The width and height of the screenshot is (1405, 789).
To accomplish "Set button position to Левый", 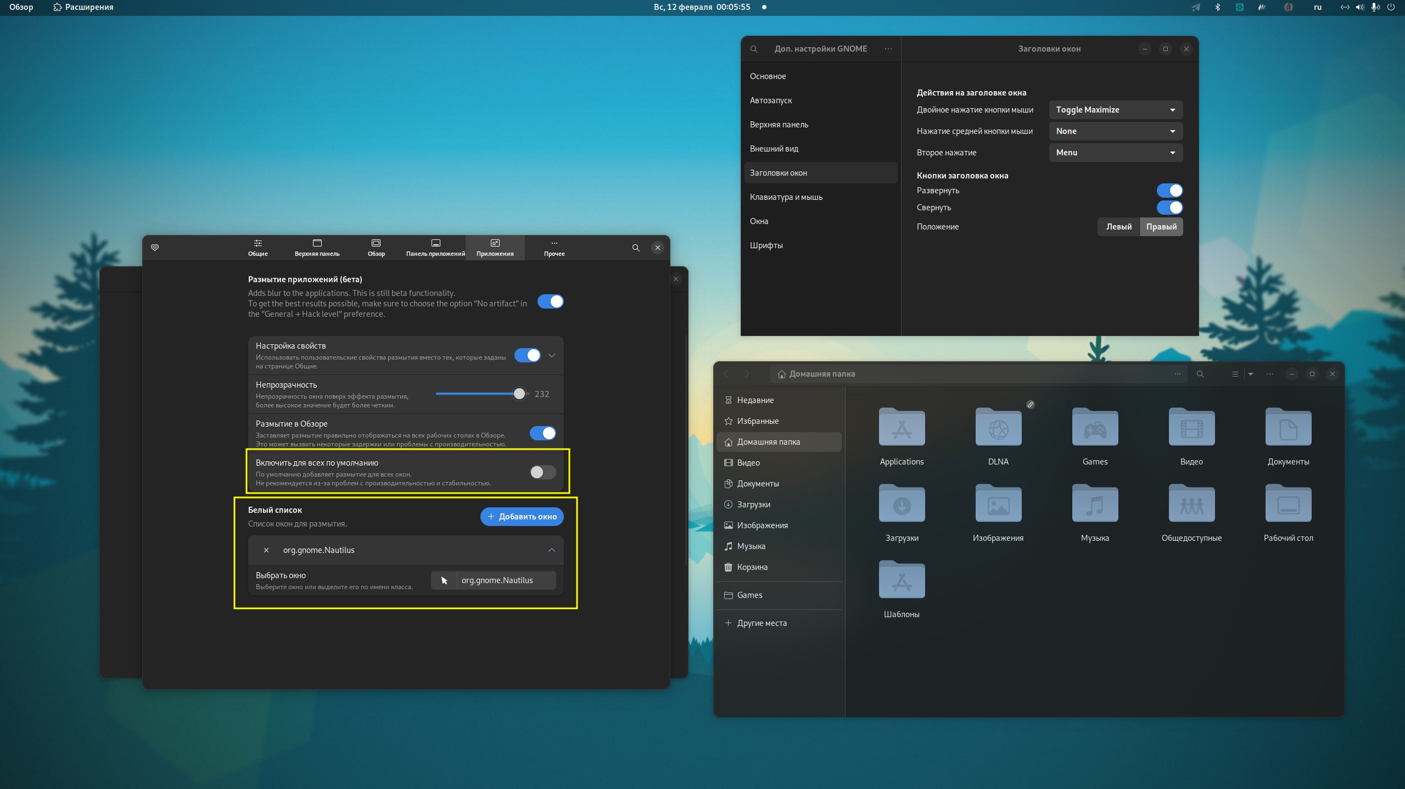I will [1118, 227].
